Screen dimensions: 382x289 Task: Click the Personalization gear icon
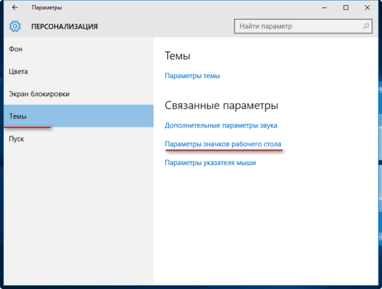point(15,26)
